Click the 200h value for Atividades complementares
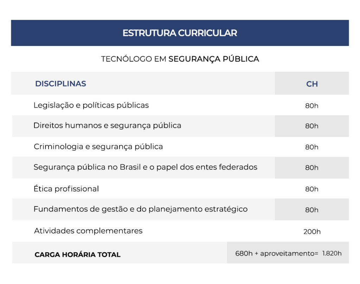Viewport: 360px width, 284px height. [312, 232]
